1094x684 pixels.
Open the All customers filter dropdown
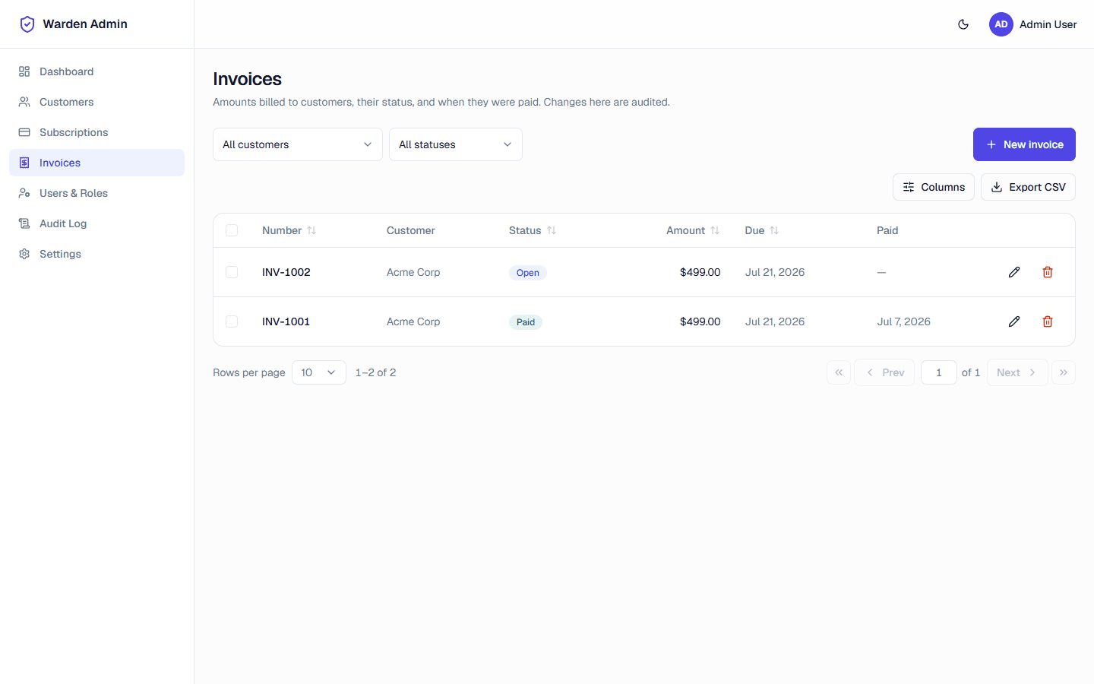pyautogui.click(x=298, y=144)
